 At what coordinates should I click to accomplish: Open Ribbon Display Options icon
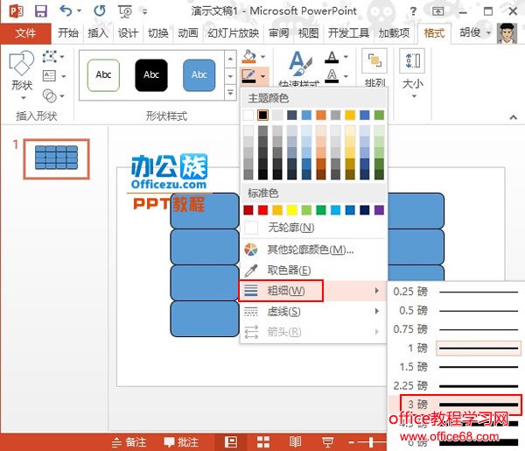coord(437,11)
